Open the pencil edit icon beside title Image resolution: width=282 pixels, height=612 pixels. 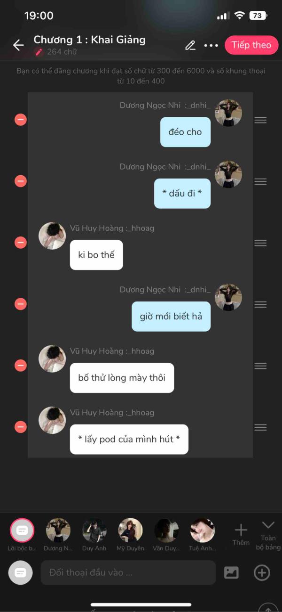pos(190,45)
